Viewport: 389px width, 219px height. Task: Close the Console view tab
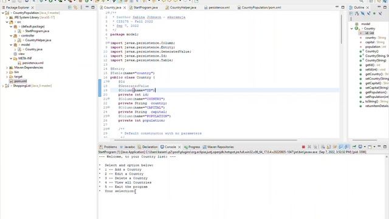coord(179,147)
